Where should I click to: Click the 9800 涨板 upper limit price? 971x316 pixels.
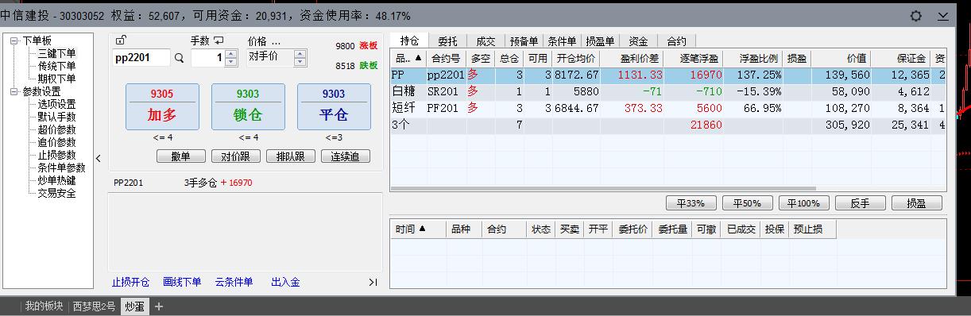(x=357, y=46)
